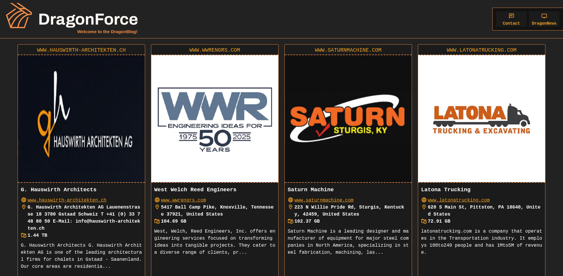Click the Saturn Sturgis, KY logo image
The width and height of the screenshot is (563, 276).
coord(348,119)
